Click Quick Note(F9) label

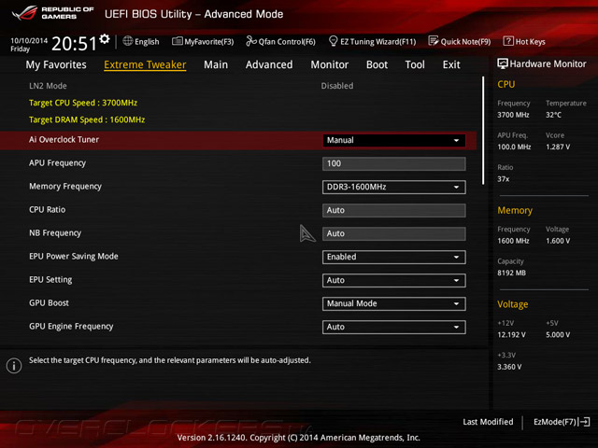point(465,41)
